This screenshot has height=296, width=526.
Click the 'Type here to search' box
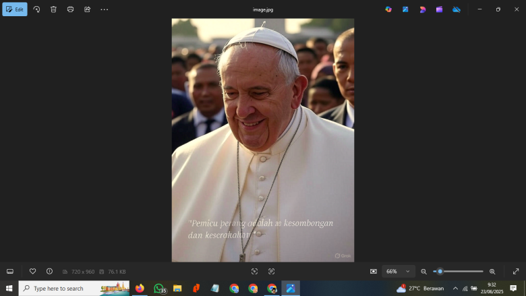pos(74,289)
